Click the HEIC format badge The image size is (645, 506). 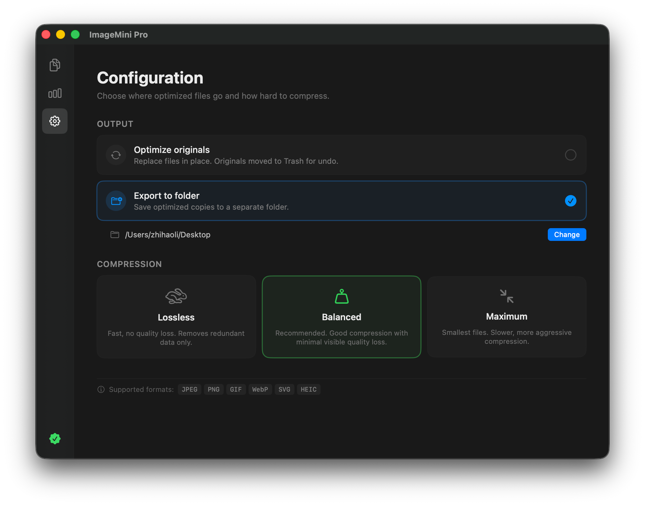(x=308, y=389)
